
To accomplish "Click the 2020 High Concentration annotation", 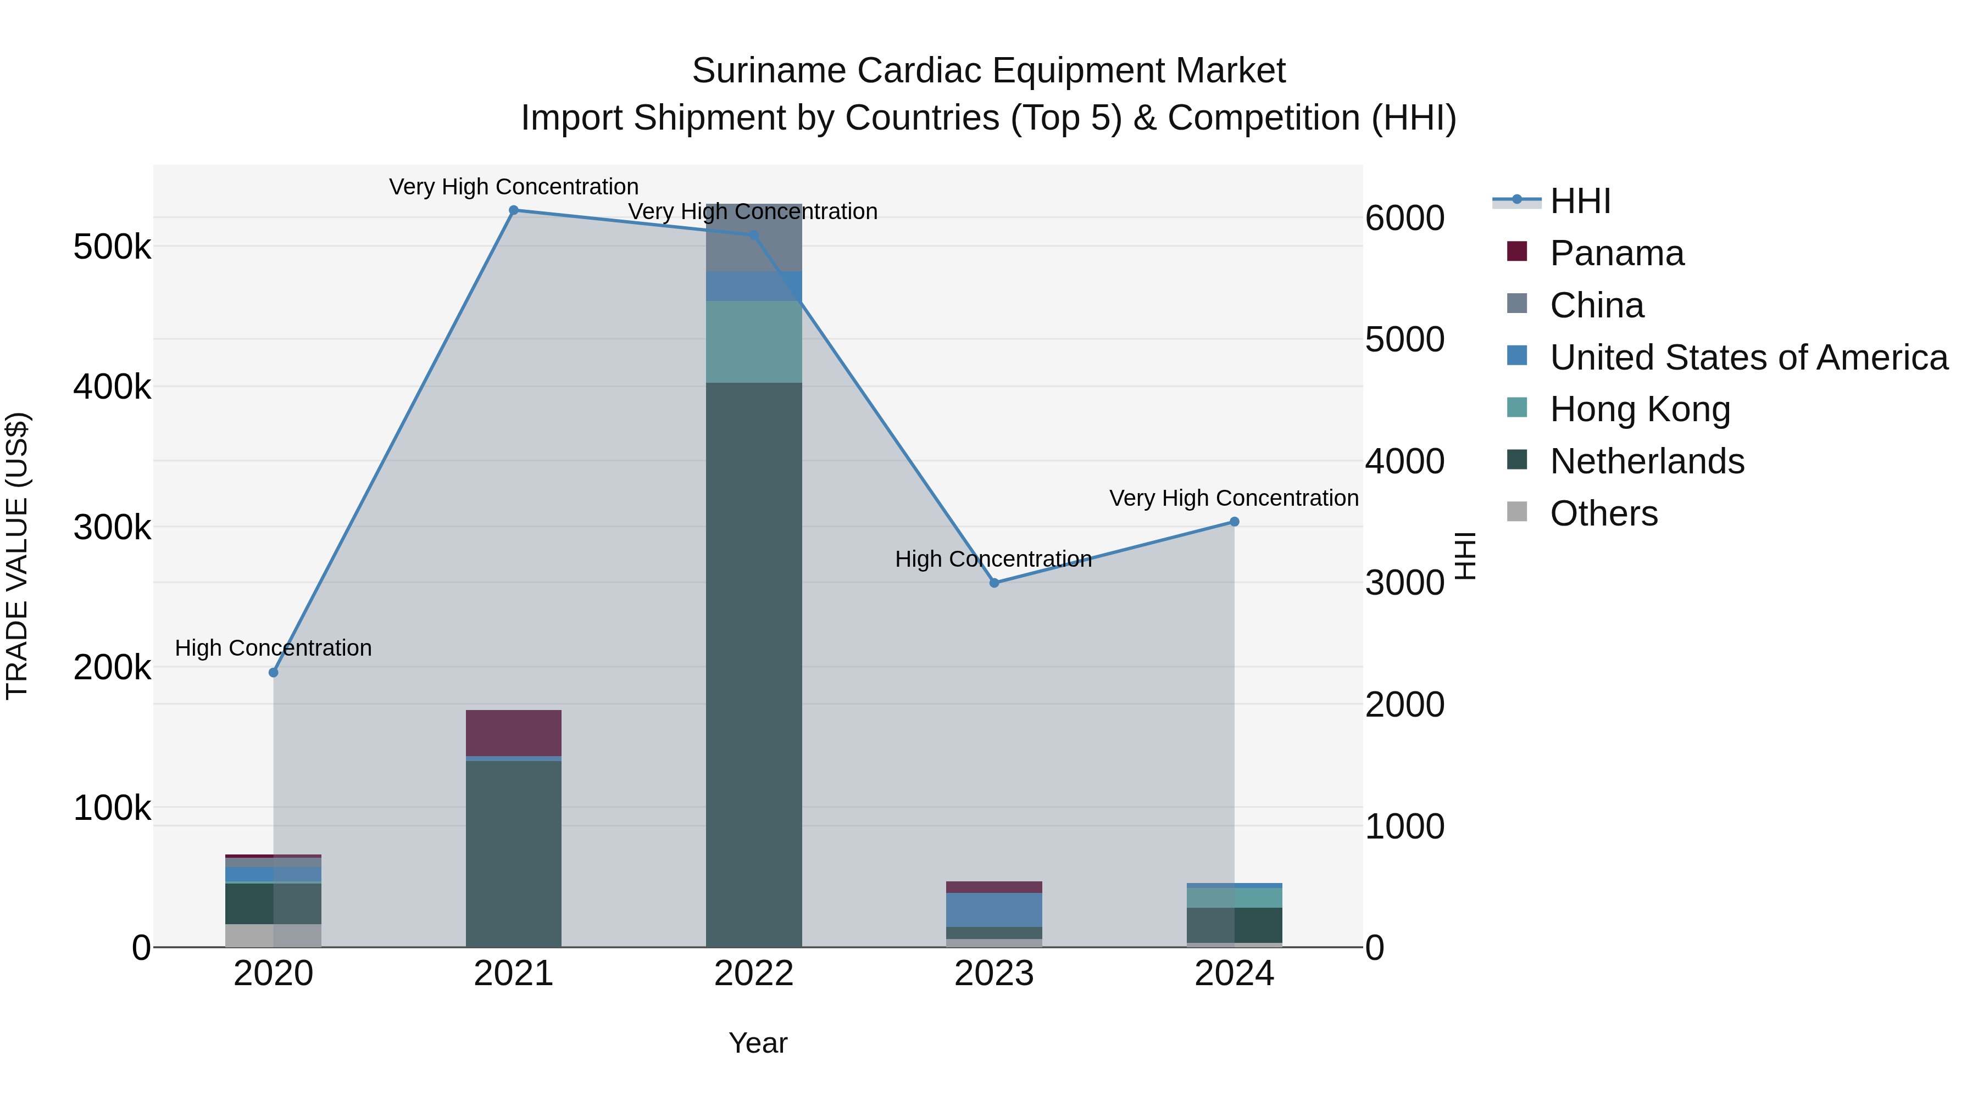I will click(274, 649).
